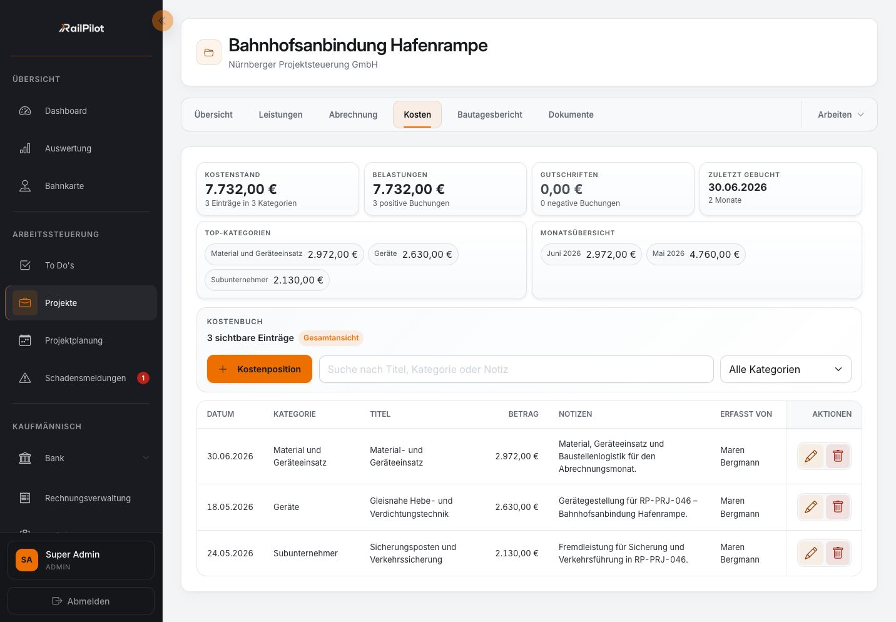
Task: Click the Gesamtansicht badge
Action: coord(331,338)
